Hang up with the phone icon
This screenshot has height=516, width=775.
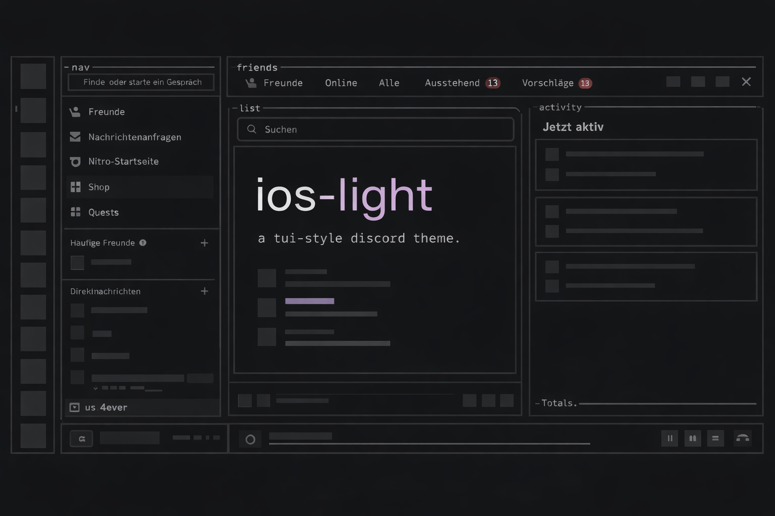coord(743,438)
